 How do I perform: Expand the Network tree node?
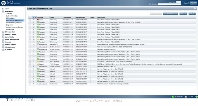[x=3, y=42]
